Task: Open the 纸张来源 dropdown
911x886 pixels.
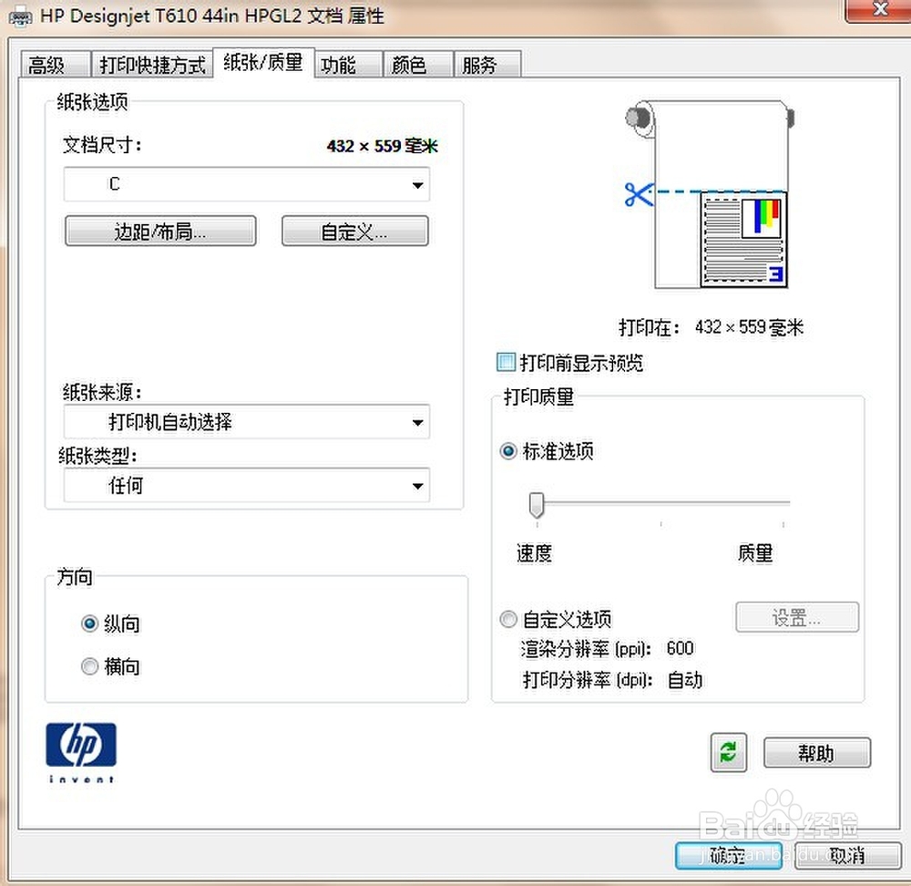Action: [x=247, y=422]
